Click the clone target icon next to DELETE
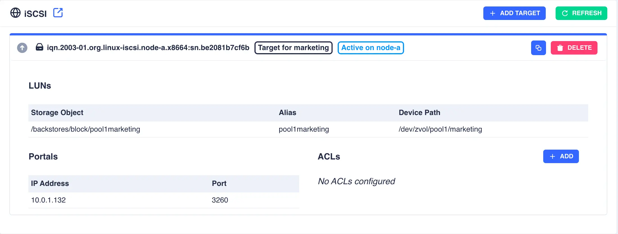 pos(538,48)
